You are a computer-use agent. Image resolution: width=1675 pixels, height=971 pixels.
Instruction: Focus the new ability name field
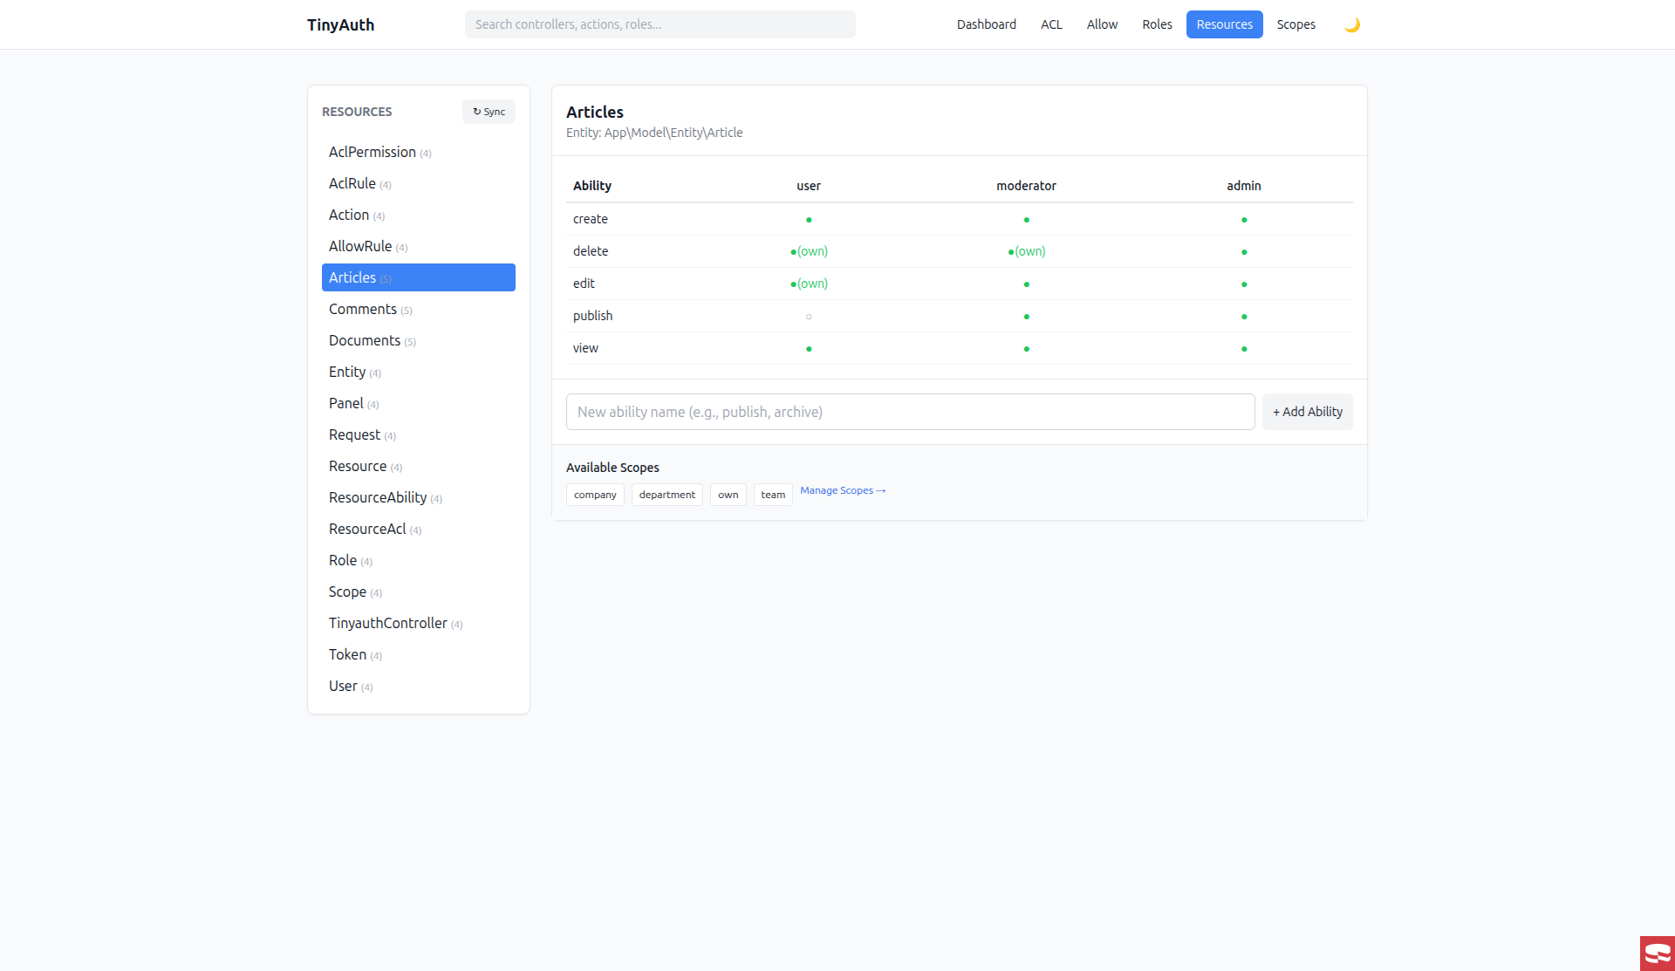point(910,412)
